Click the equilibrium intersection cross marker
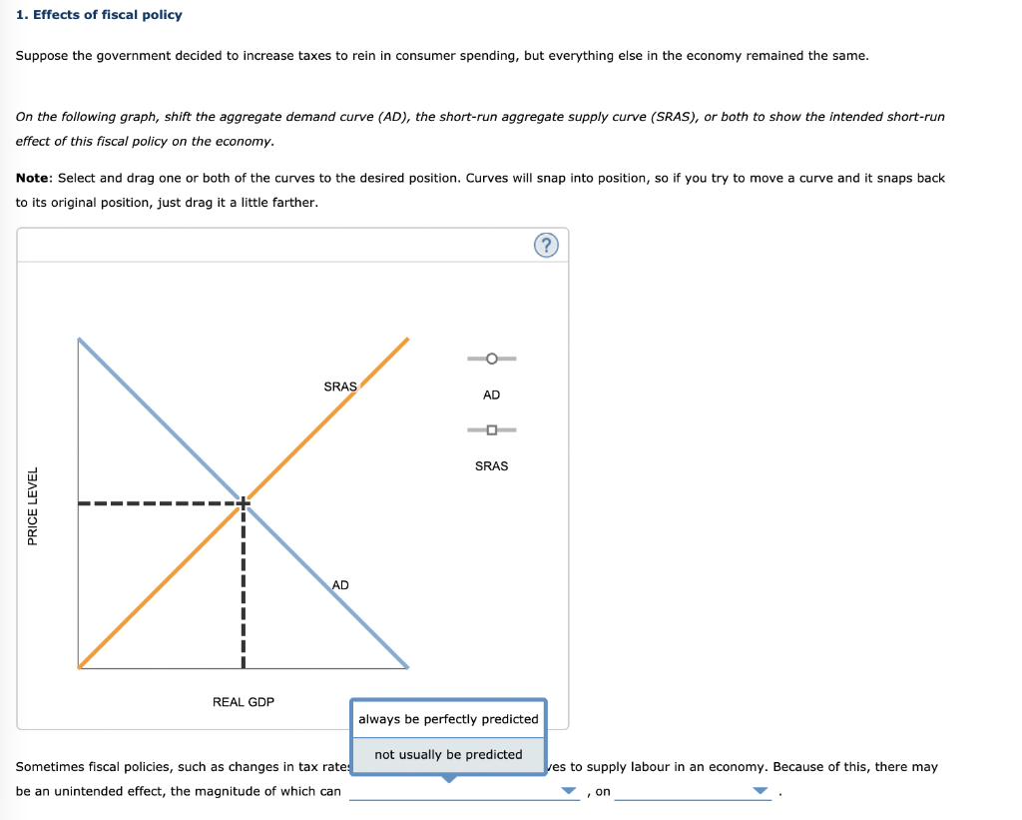The image size is (1022, 820). pyautogui.click(x=243, y=501)
